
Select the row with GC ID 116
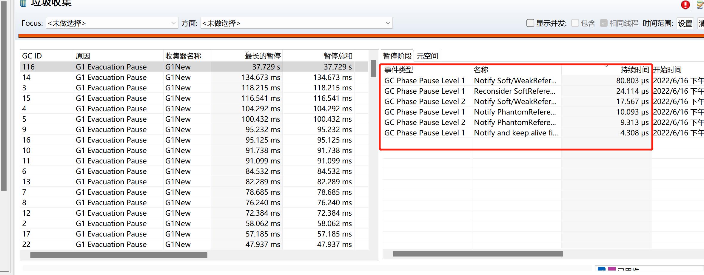194,67
